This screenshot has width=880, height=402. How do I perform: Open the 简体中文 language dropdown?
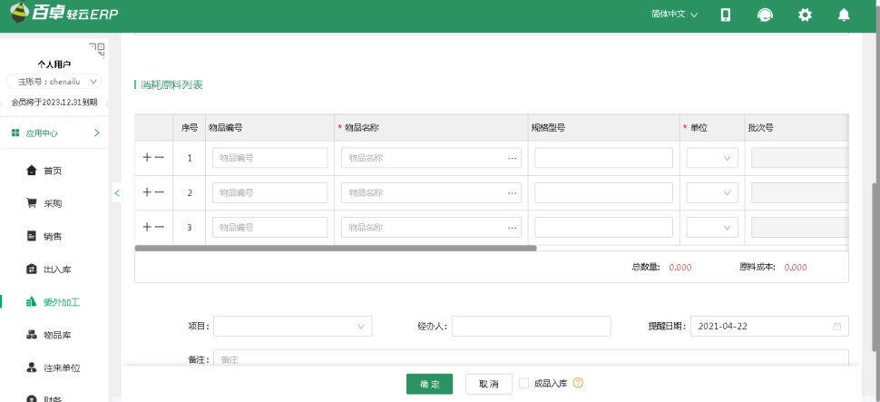(674, 15)
